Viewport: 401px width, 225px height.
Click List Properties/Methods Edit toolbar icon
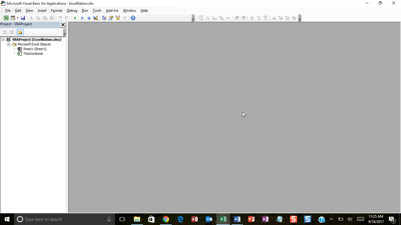click(x=201, y=18)
